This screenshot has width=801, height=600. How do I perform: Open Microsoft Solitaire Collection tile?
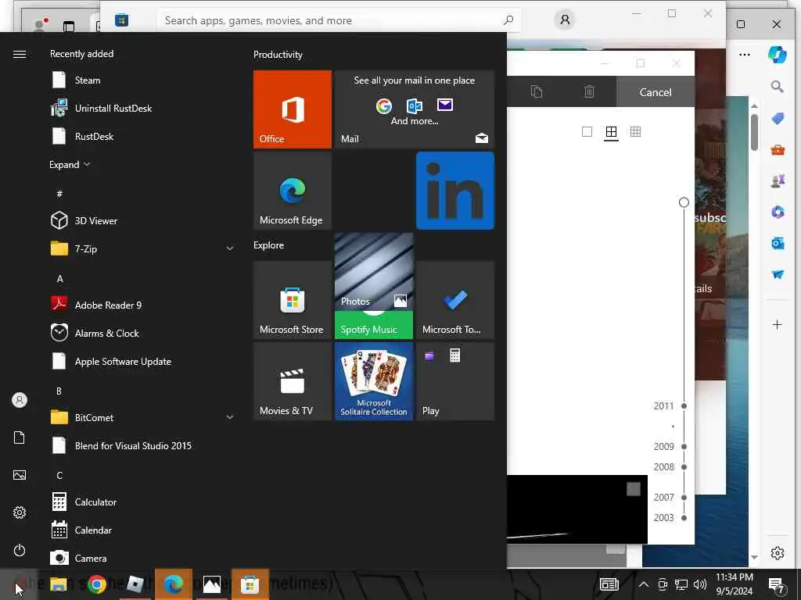tap(374, 381)
